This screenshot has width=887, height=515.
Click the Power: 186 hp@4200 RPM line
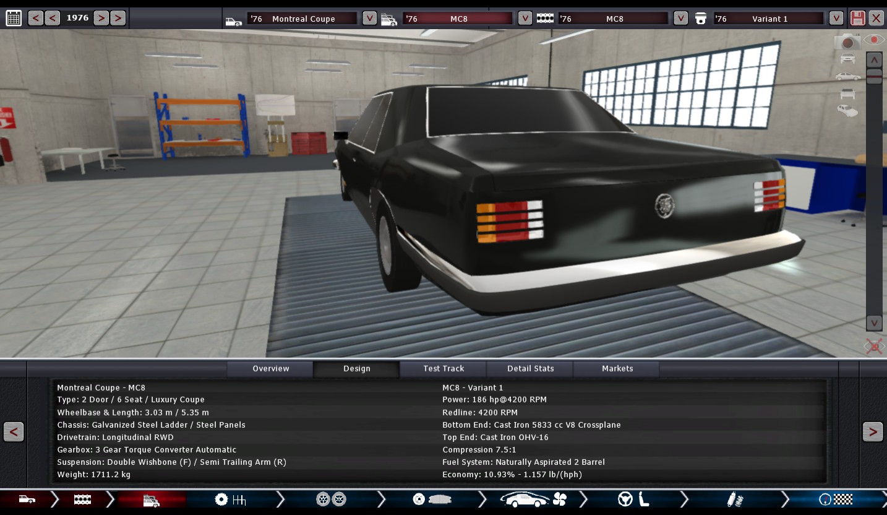pyautogui.click(x=494, y=400)
